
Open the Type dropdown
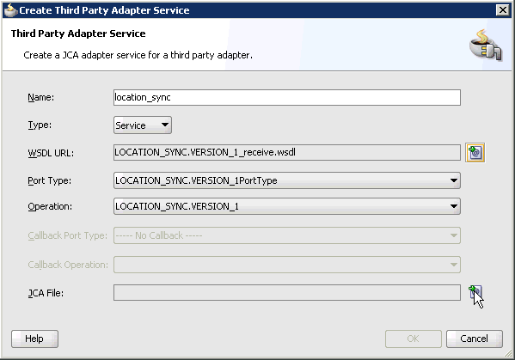pos(143,125)
